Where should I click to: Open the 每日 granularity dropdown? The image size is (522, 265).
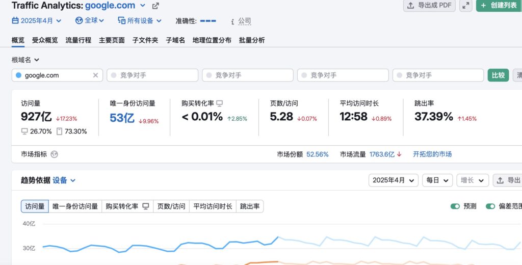click(x=437, y=180)
